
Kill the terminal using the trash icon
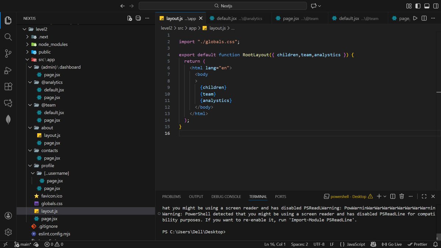[401, 196]
